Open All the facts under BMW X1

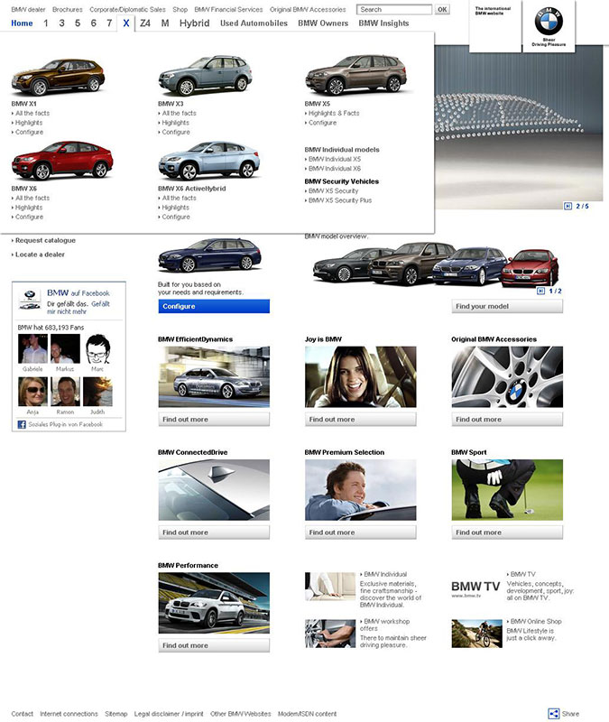coord(32,113)
